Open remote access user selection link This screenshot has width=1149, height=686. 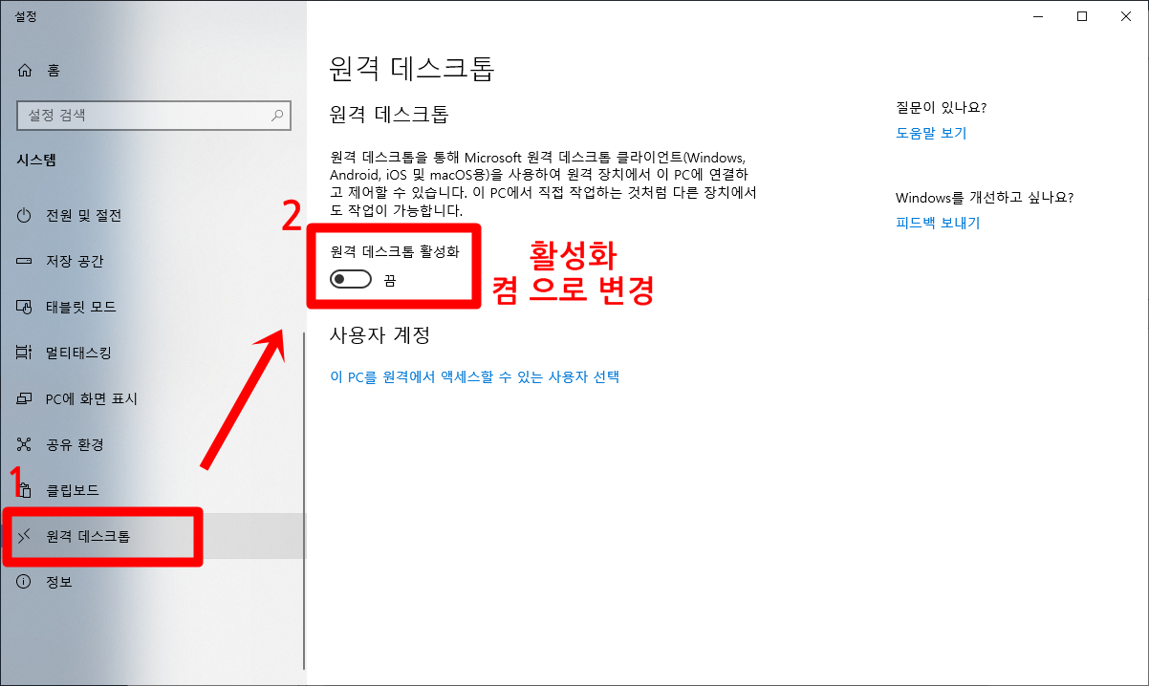(x=475, y=376)
